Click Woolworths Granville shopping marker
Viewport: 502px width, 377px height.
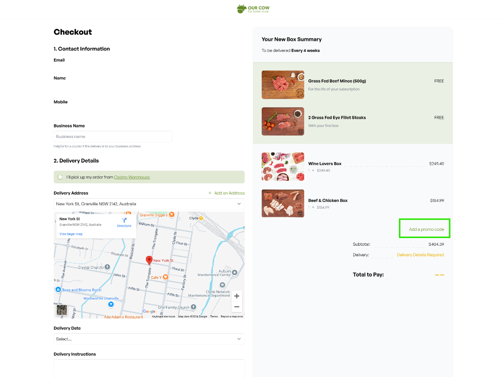point(111,304)
